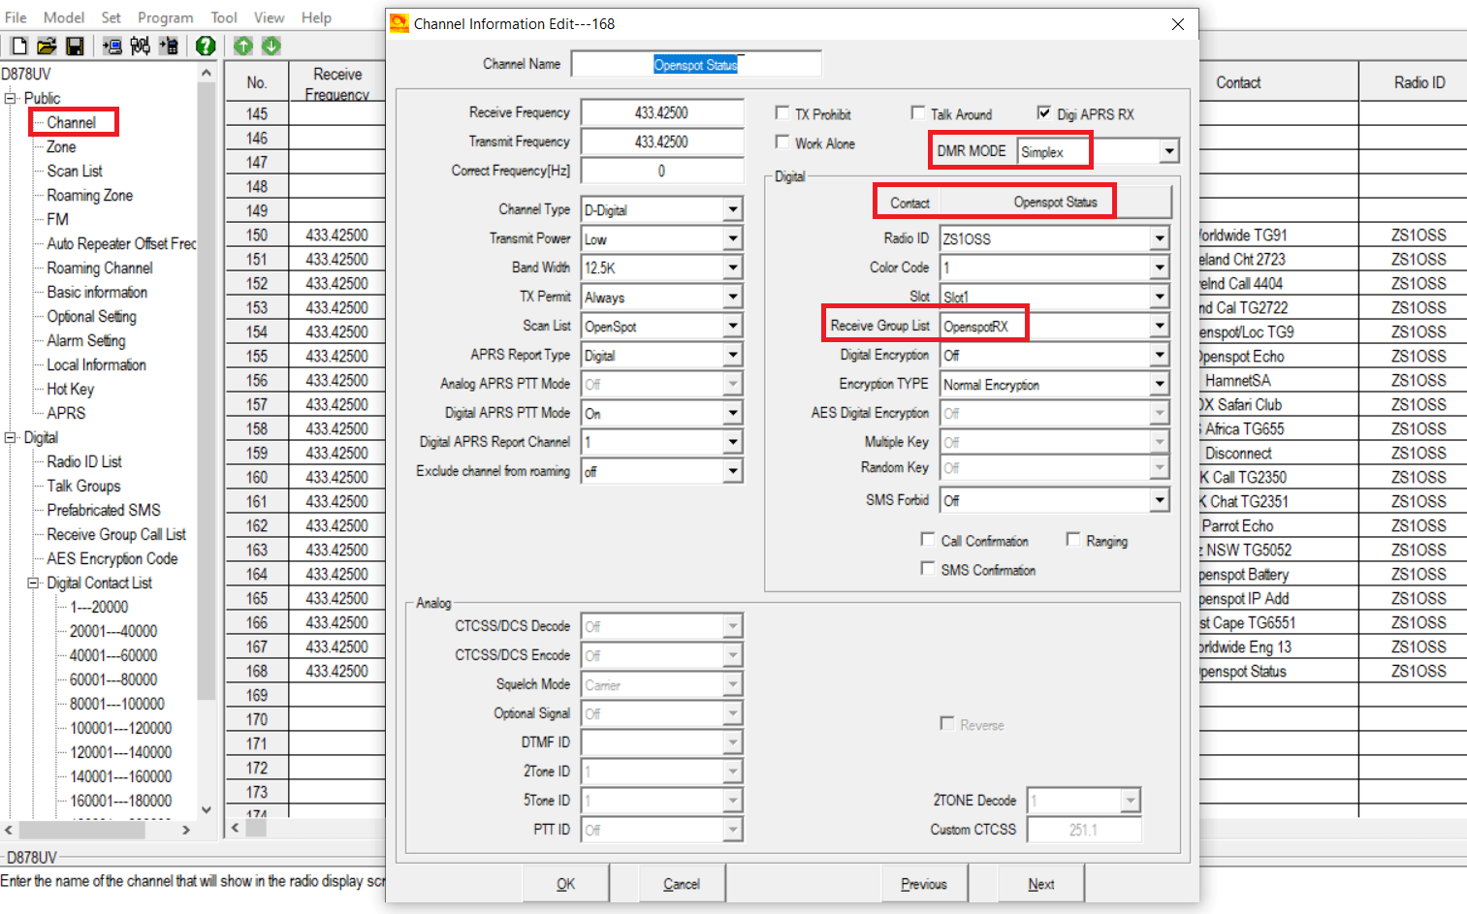Click the green up arrow toolbar icon
The image size is (1467, 914).
(x=243, y=46)
